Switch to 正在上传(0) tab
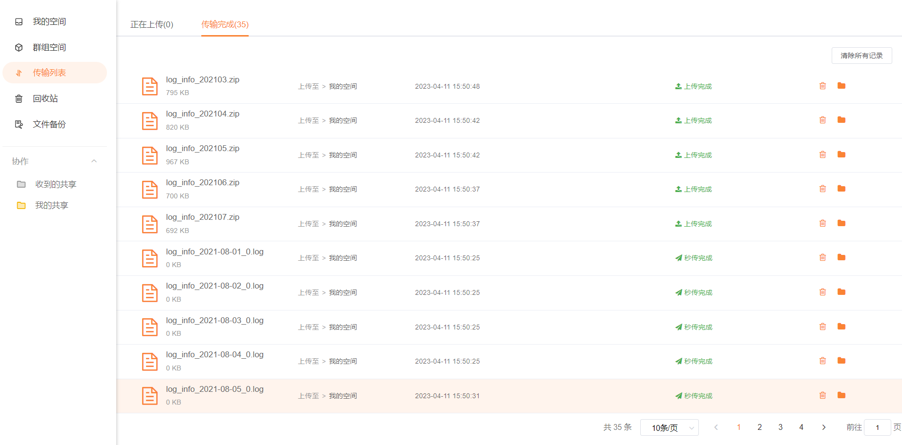The height and width of the screenshot is (445, 902). pos(151,24)
